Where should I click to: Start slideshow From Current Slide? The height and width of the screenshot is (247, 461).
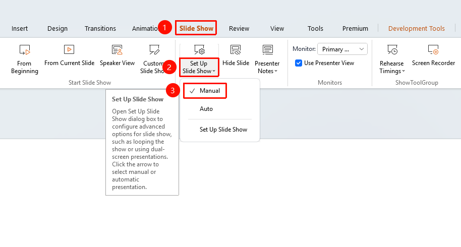pos(69,56)
